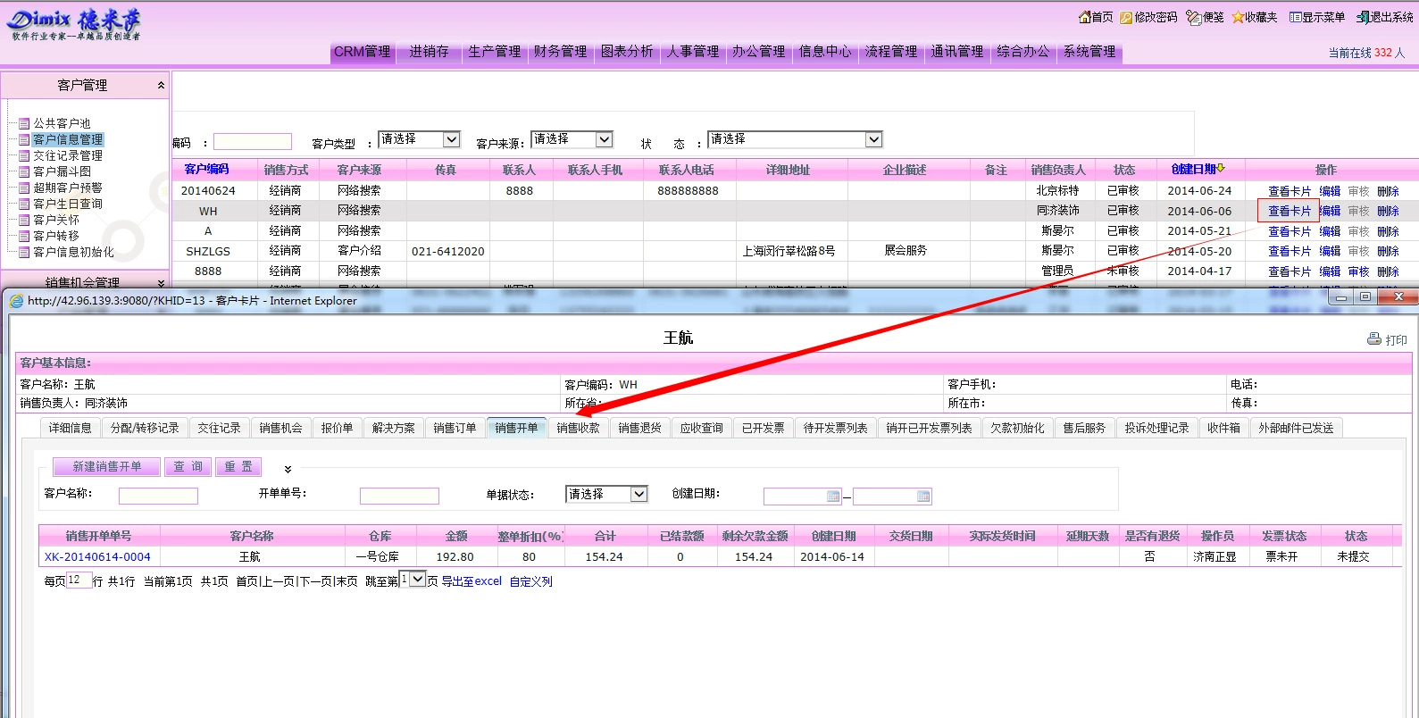Switch to the 分配/转移记录 tab
Screen dimensions: 1419x718
(x=145, y=429)
